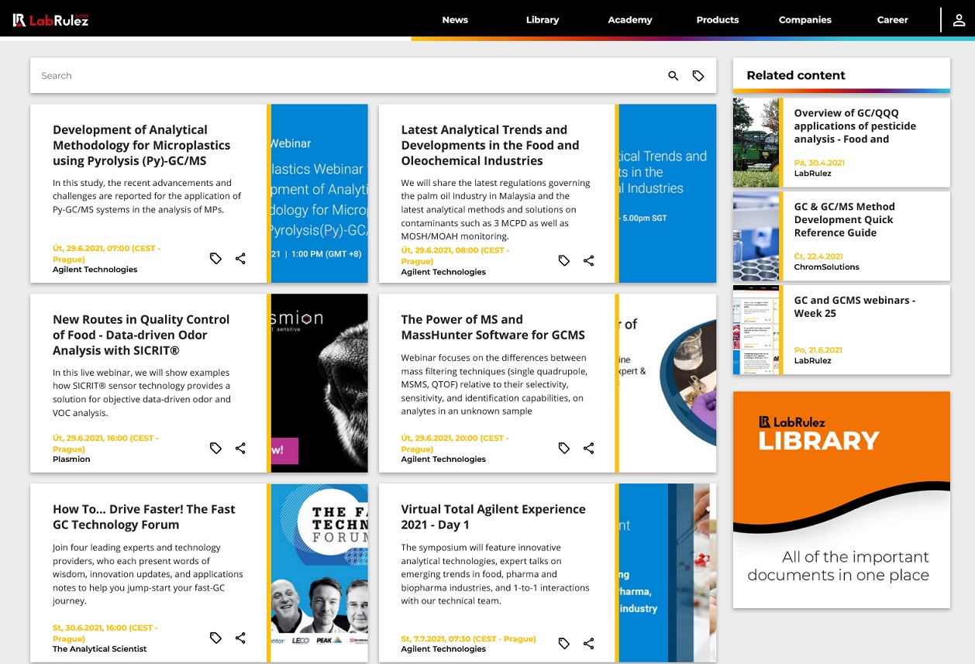Viewport: 975px width, 664px height.
Task: Open GC & GC/MS Method Development Quick Reference Guide
Action: [x=844, y=220]
